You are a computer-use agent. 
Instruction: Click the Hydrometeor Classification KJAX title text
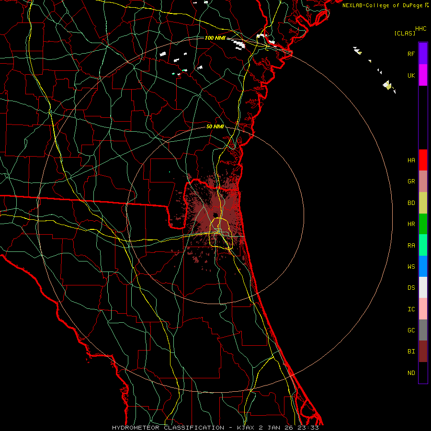[215, 428]
